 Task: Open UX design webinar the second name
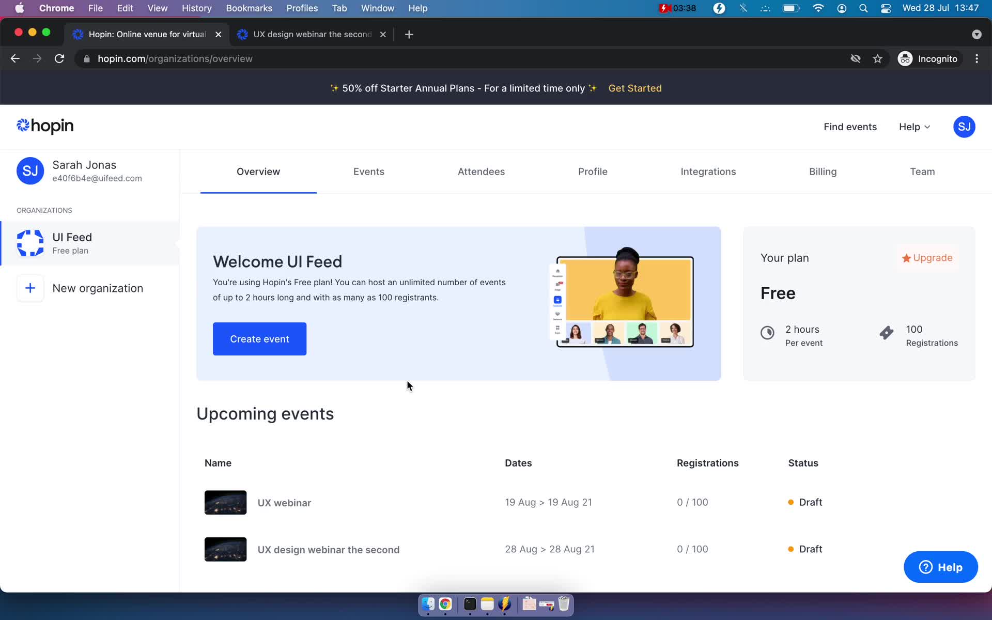tap(329, 550)
